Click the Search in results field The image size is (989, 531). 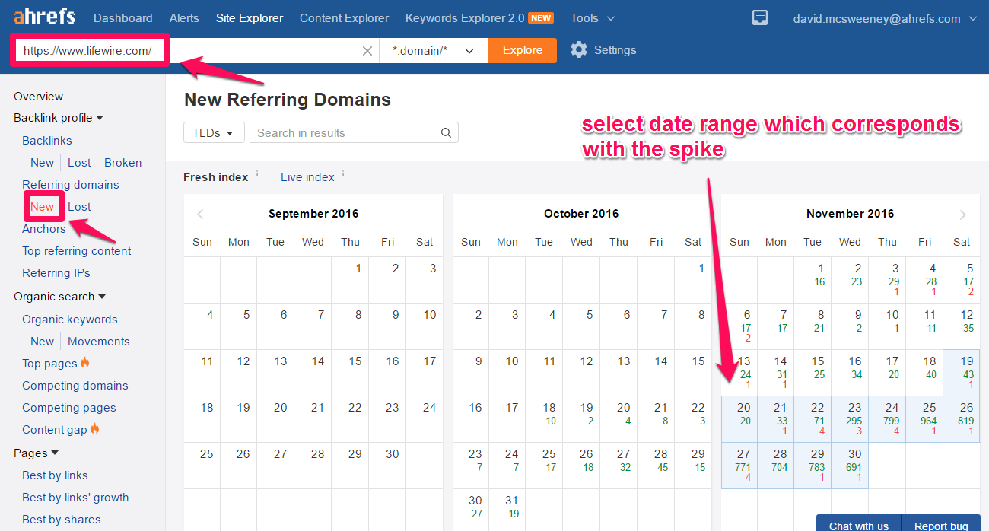pos(342,132)
